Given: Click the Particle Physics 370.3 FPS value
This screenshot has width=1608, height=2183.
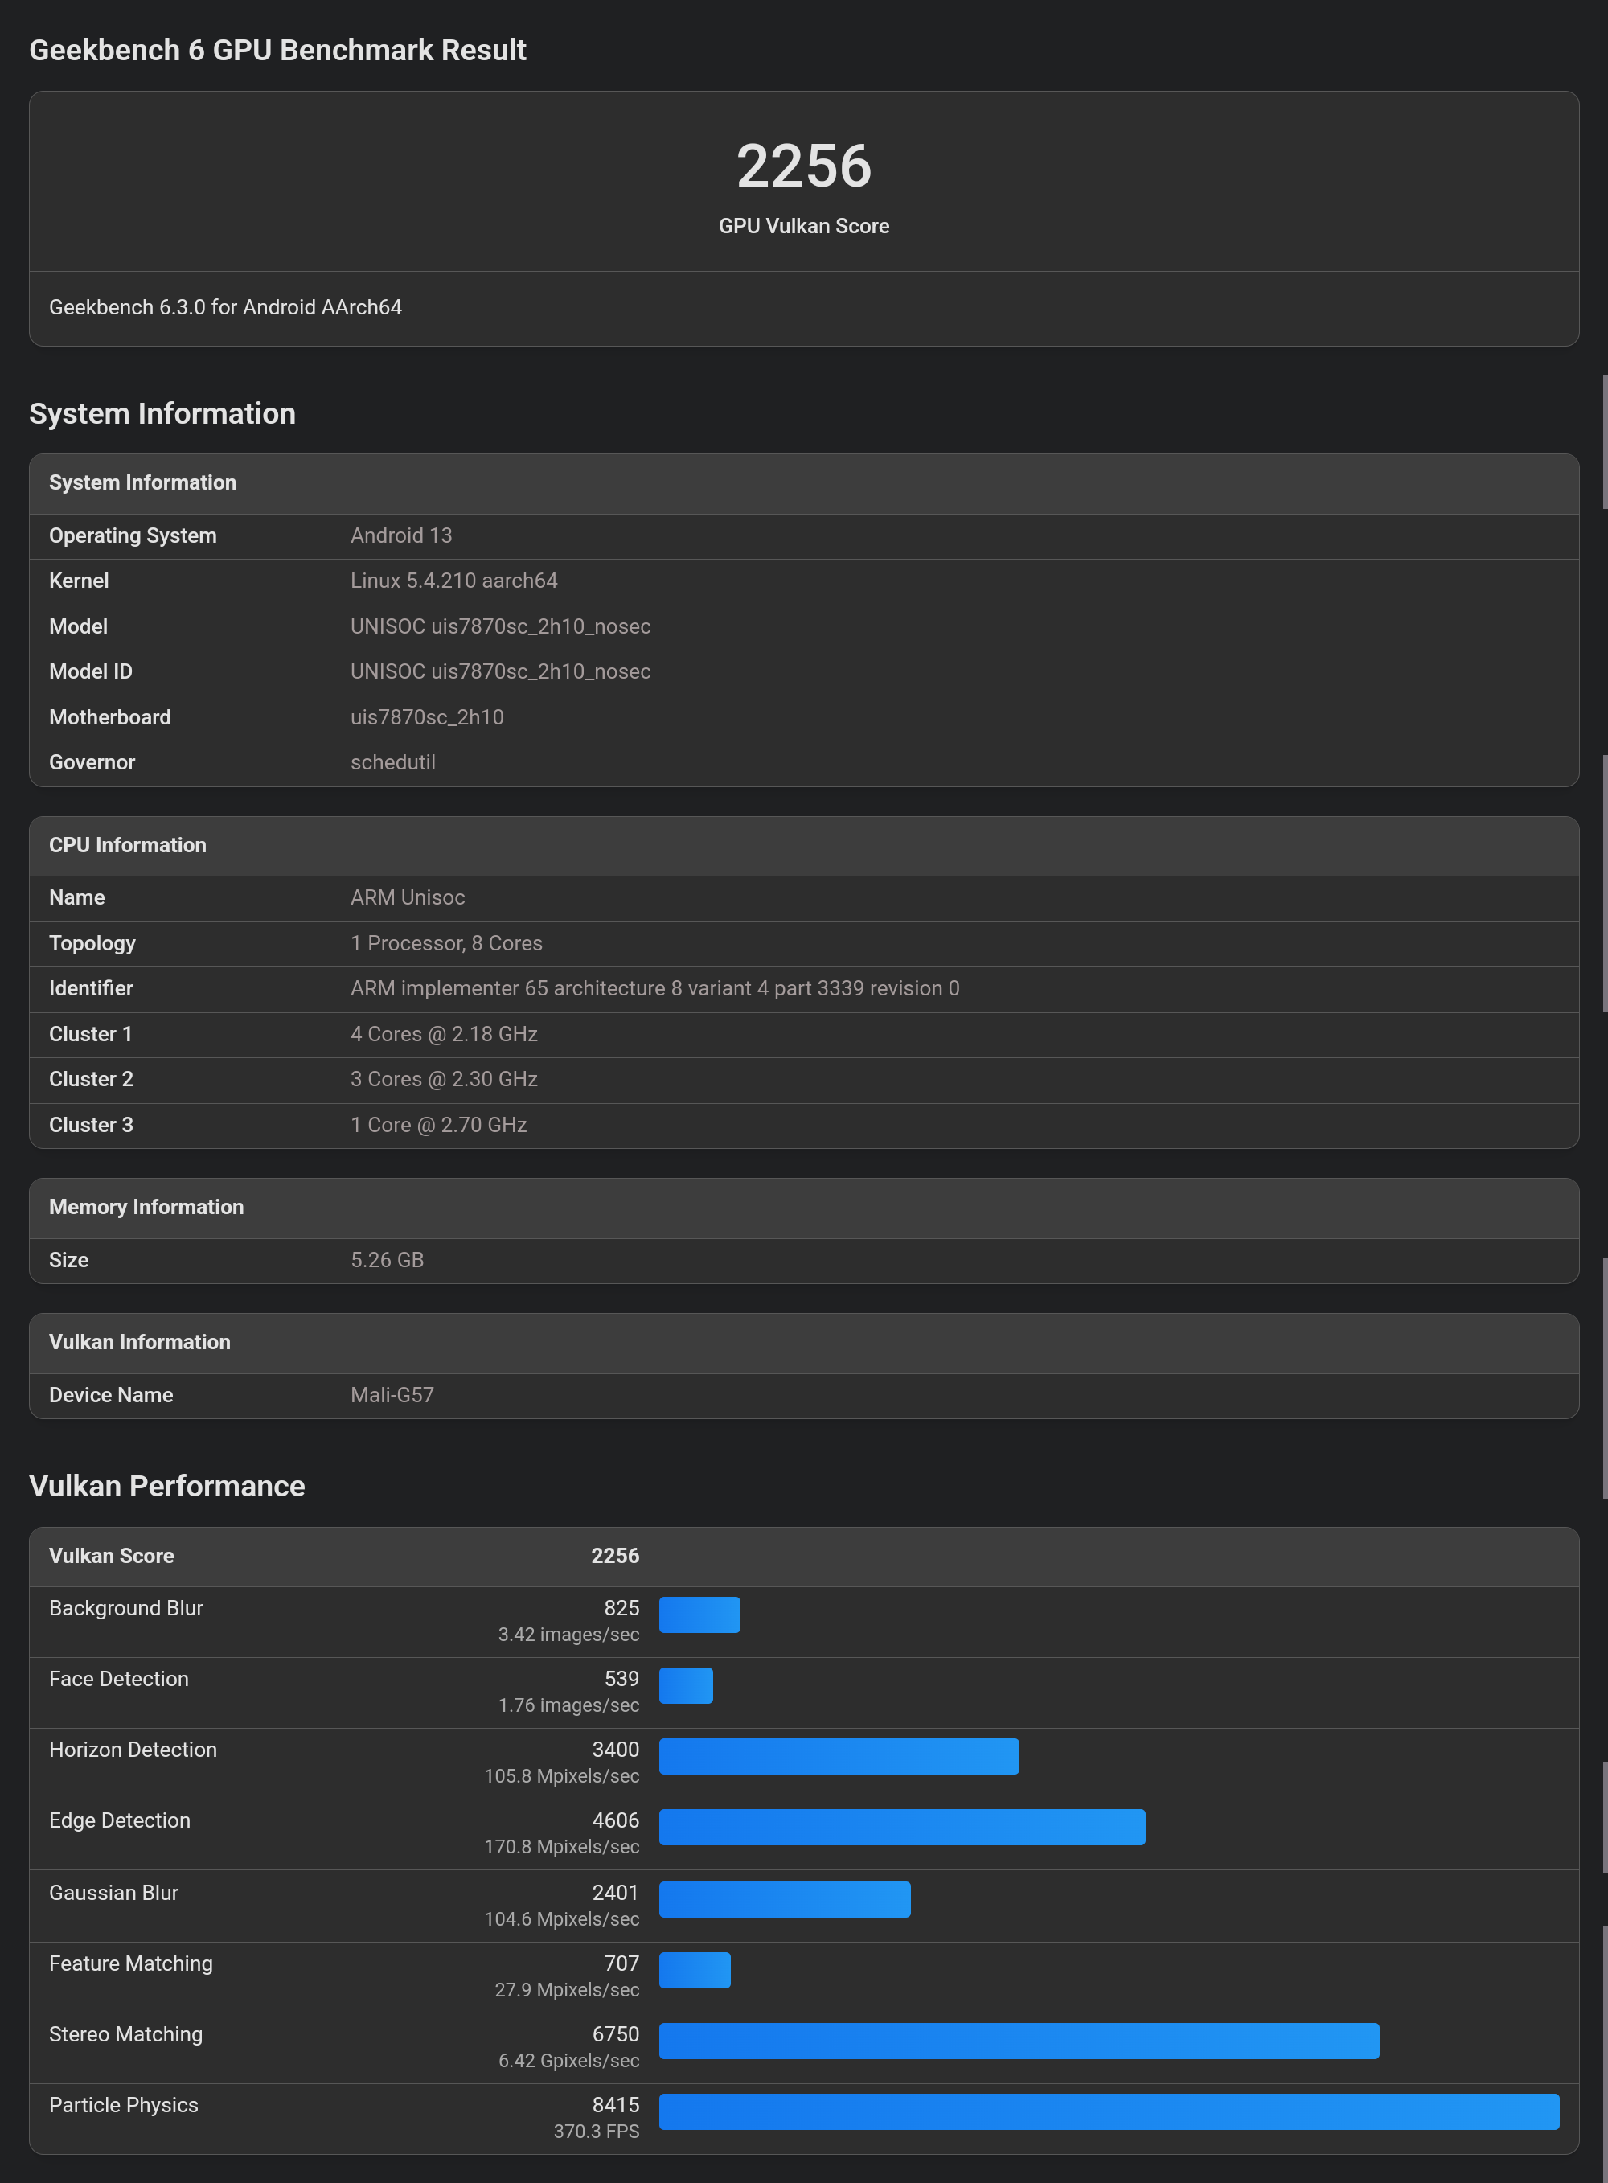Looking at the screenshot, I should pos(596,2132).
